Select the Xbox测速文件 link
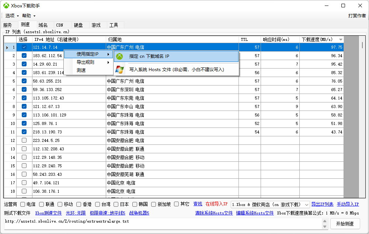This screenshot has width=369, height=234. point(49,213)
